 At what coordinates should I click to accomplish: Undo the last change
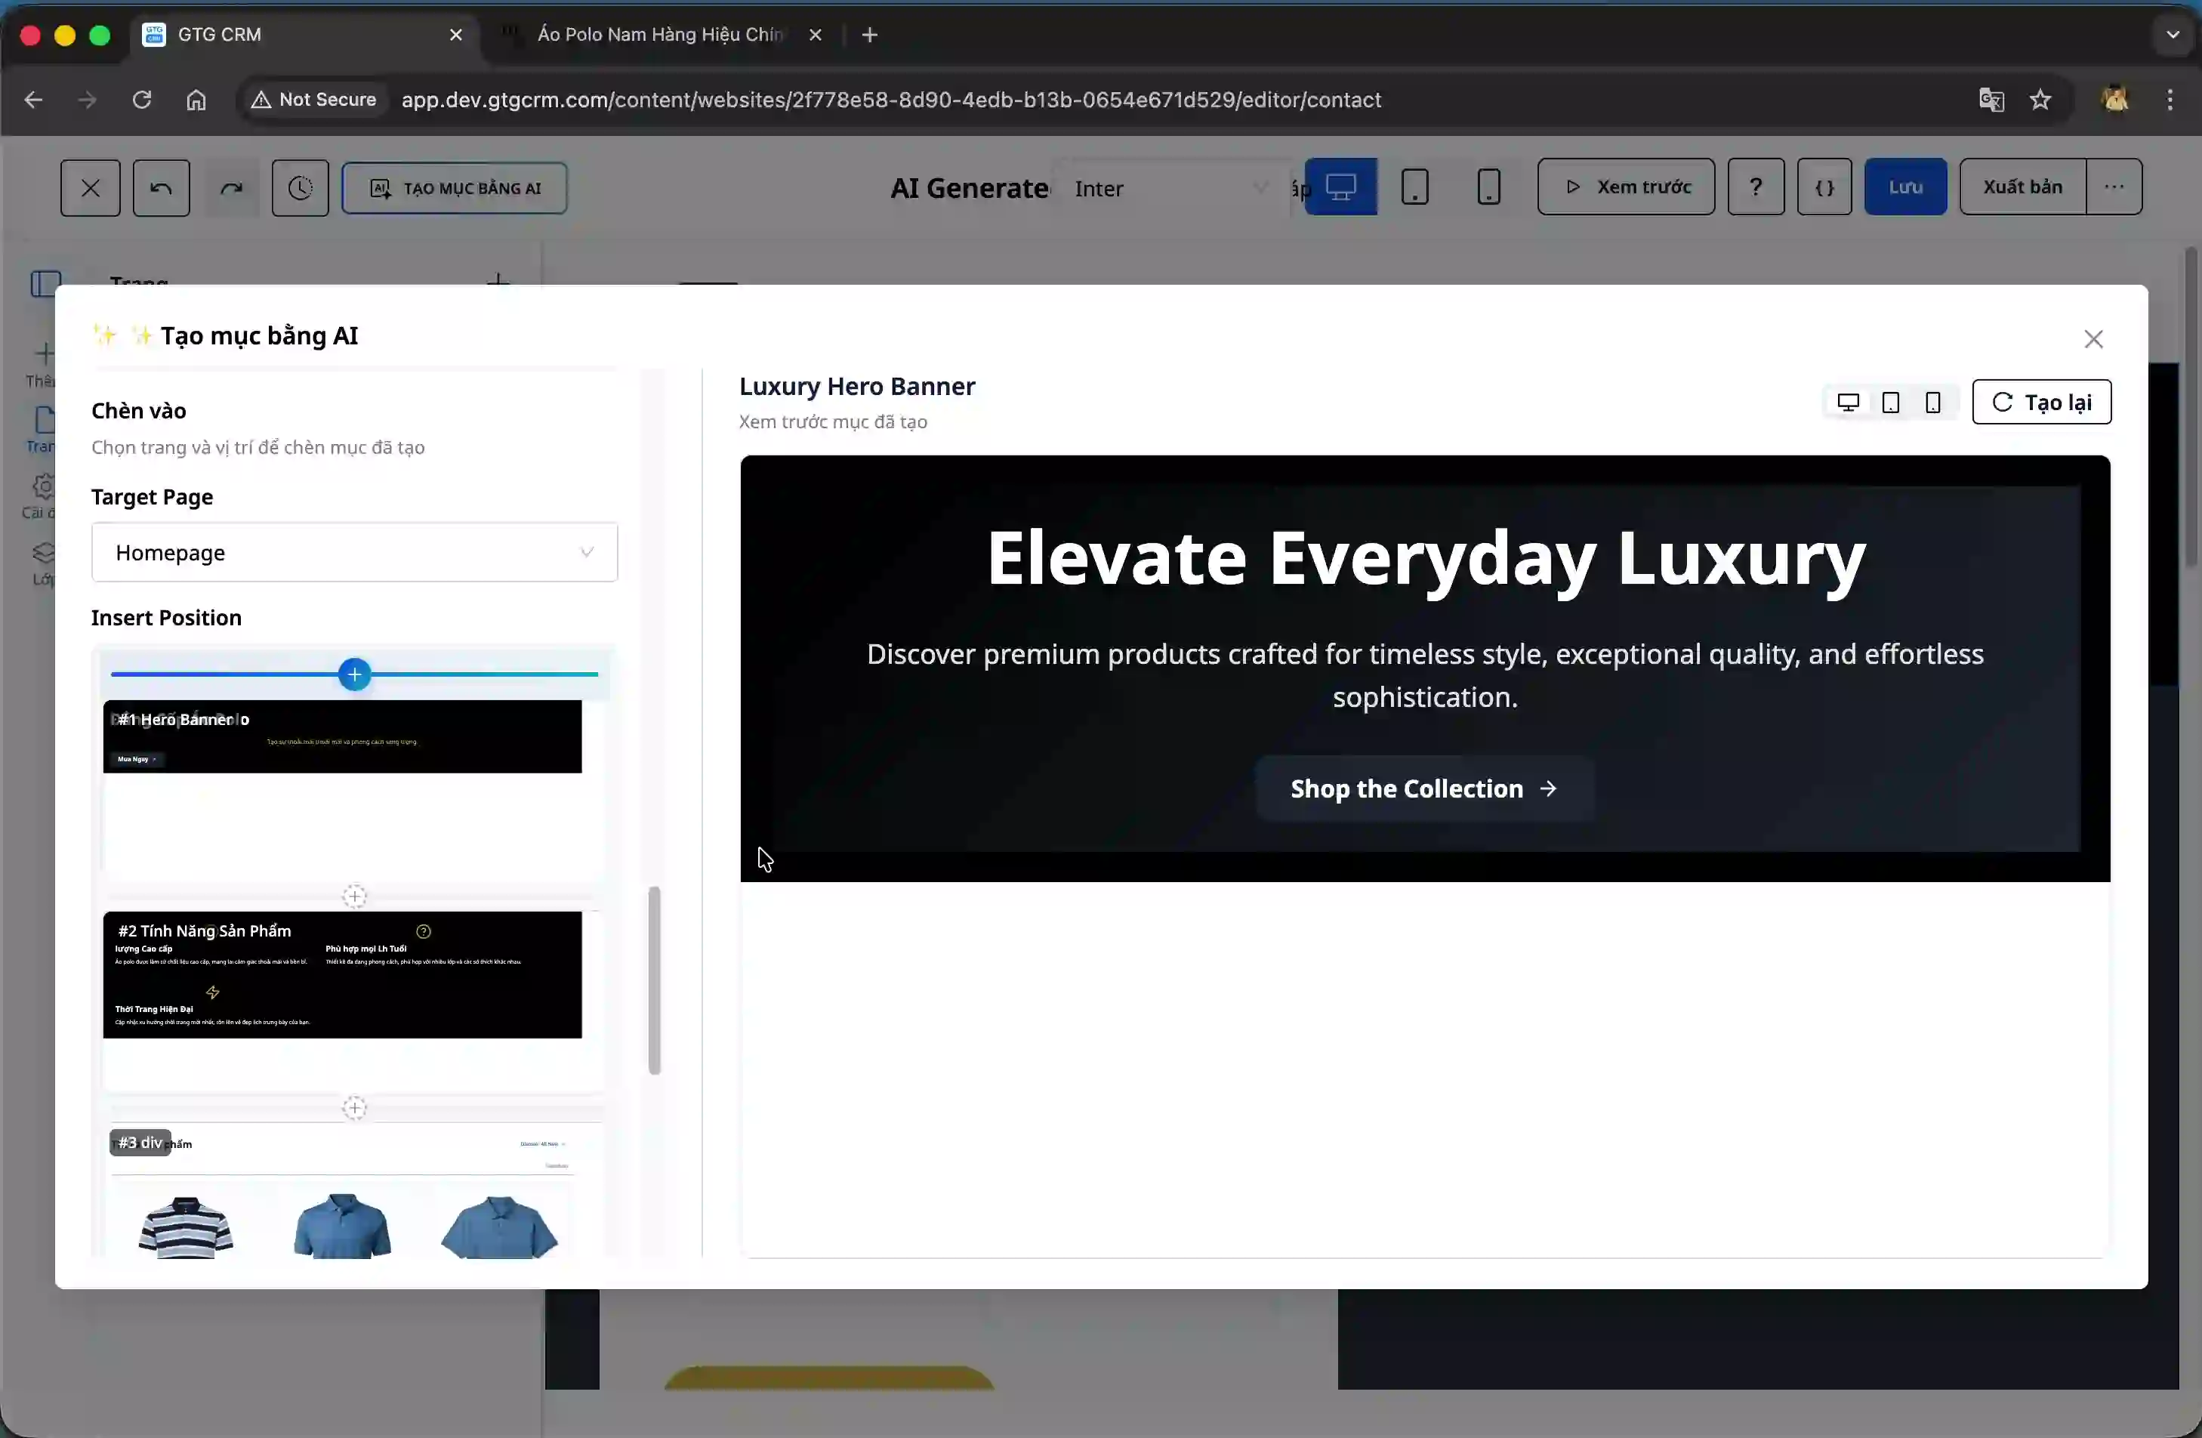click(161, 188)
